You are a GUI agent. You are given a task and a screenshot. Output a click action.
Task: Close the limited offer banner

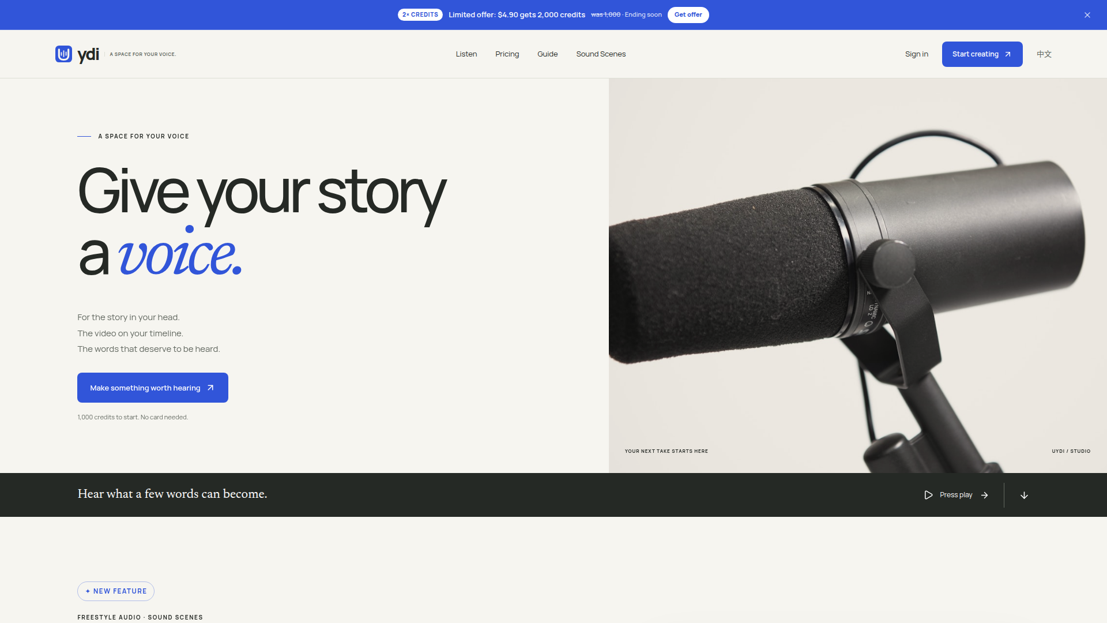click(x=1087, y=15)
